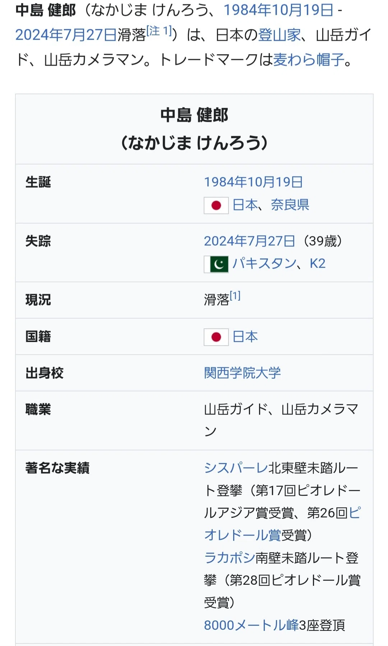Open the シスパーレ link
388x646 pixels.
(236, 468)
